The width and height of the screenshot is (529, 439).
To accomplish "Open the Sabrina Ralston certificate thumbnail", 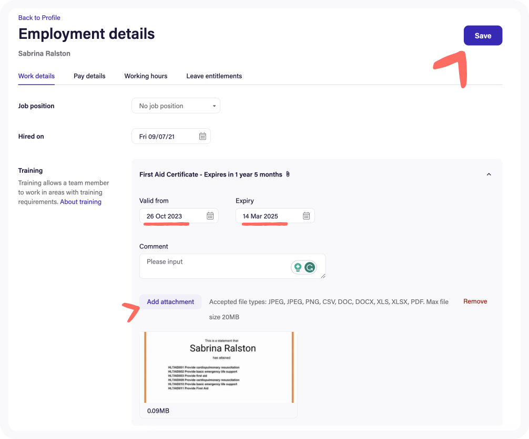I will pos(219,367).
